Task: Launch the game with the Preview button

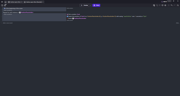Action: (84, 5)
